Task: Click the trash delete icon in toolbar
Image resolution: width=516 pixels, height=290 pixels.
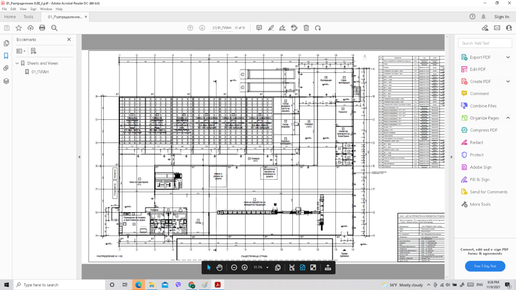Action: (x=306, y=28)
